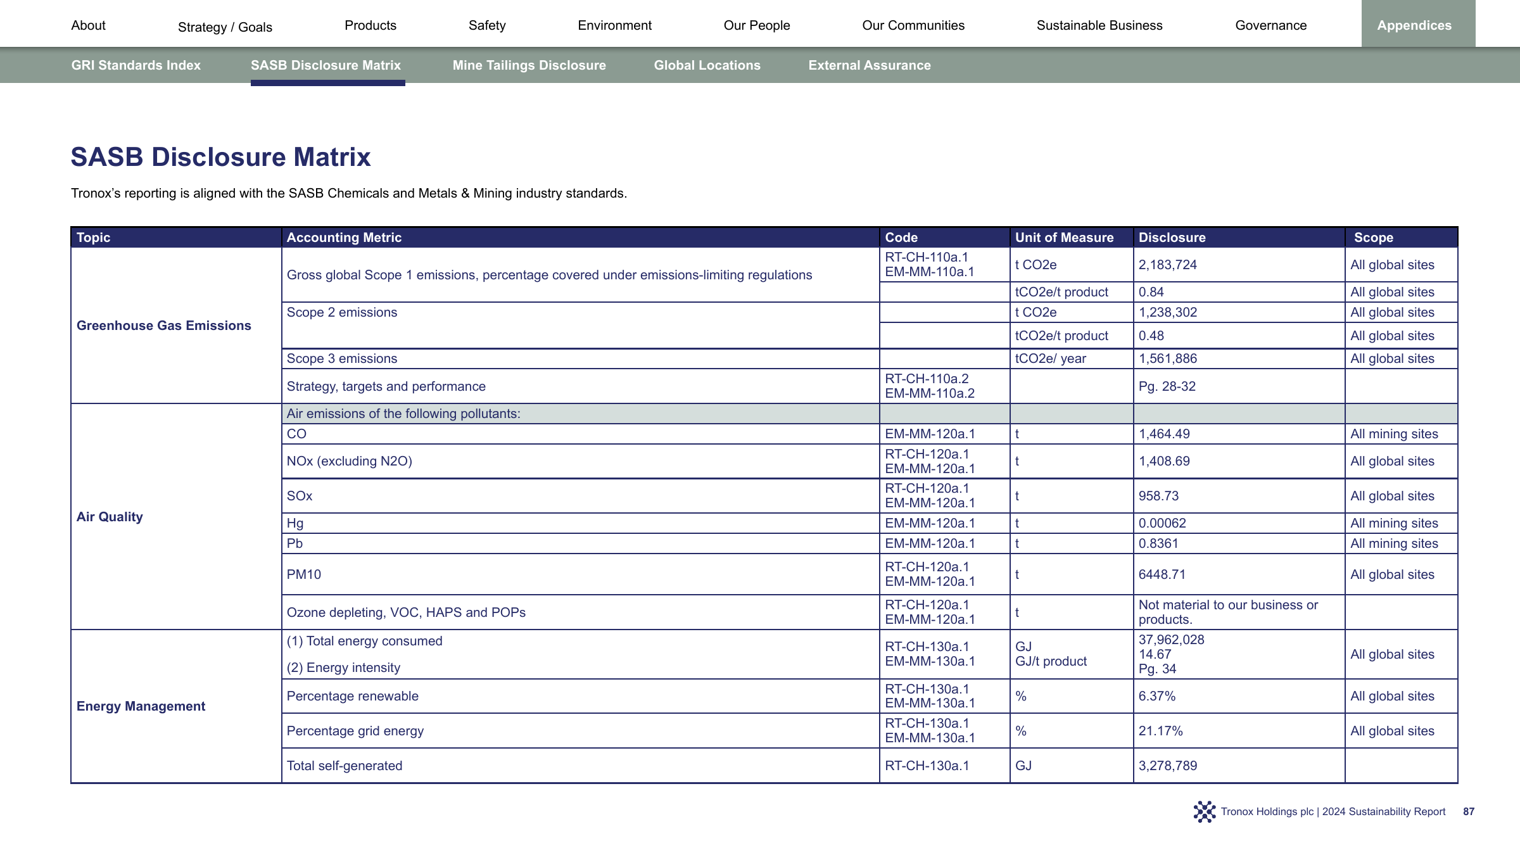Click the Topic column header
Image resolution: width=1520 pixels, height=855 pixels.
tap(176, 237)
